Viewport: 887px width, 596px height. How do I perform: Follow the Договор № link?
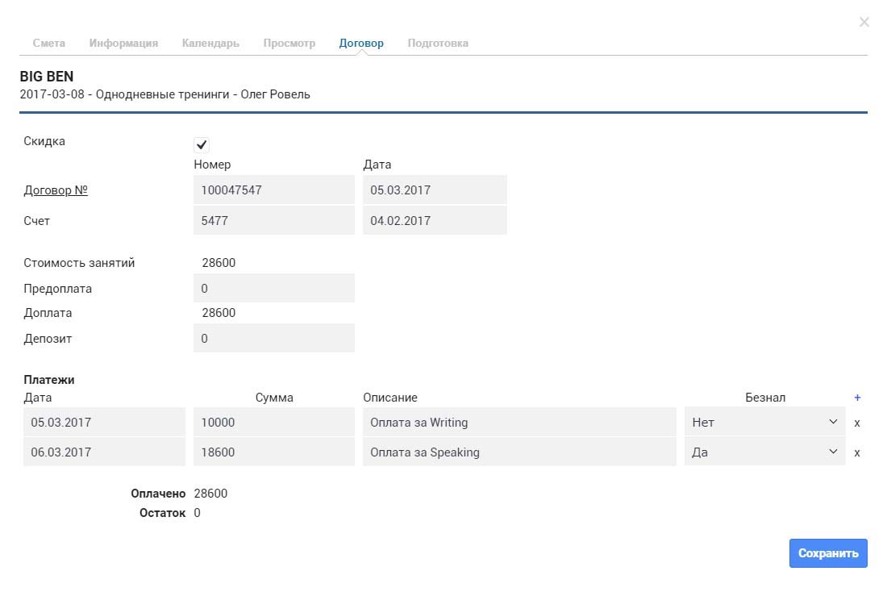click(56, 190)
